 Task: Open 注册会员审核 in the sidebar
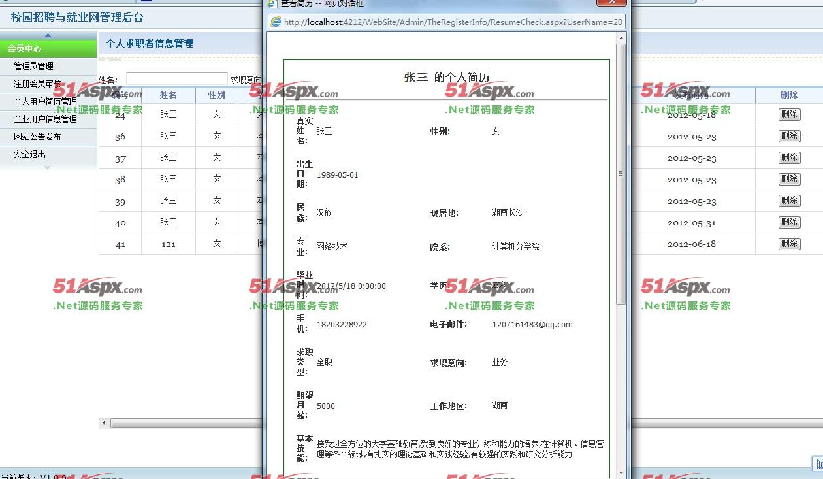coord(38,84)
